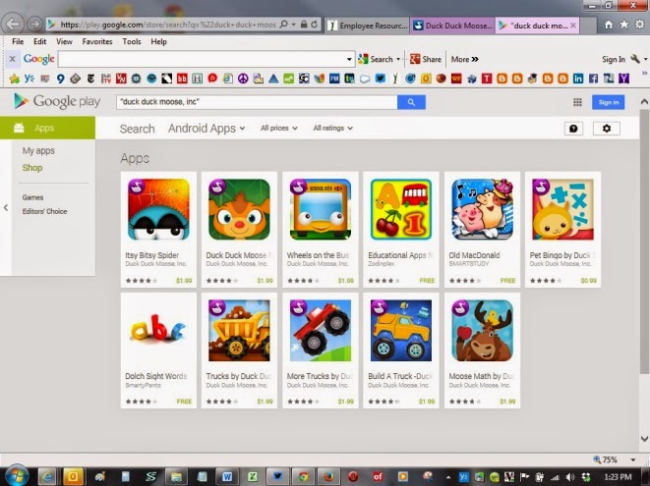Switch to the Duck Duck Moose tab
The image size is (650, 486).
[452, 26]
